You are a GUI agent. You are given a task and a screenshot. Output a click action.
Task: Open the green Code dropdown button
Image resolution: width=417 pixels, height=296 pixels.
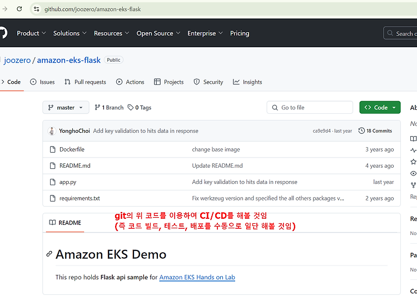tap(380, 107)
